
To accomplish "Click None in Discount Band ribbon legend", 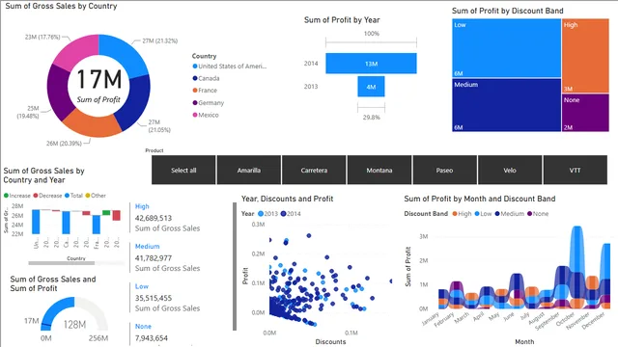I will [538, 214].
